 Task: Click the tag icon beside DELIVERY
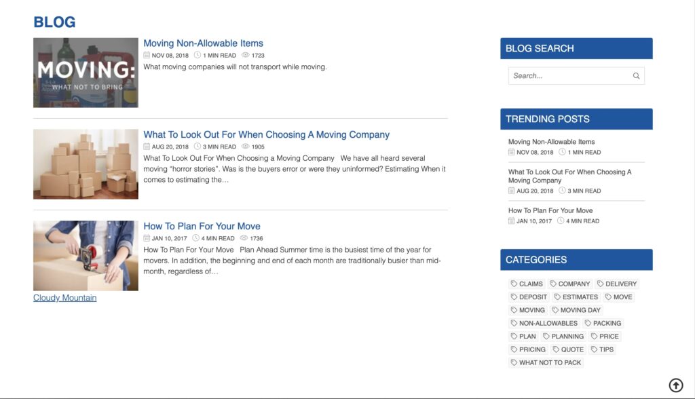coord(600,284)
